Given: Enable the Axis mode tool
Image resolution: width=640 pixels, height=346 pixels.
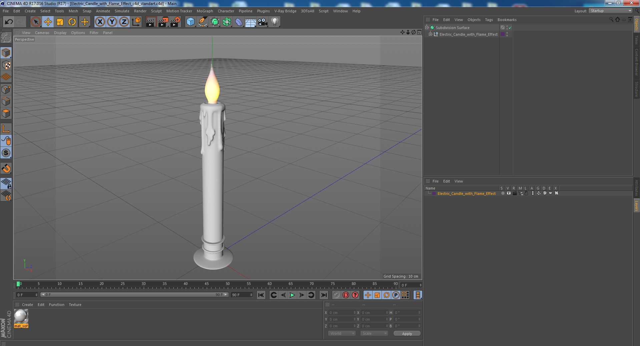Looking at the screenshot, I should 6,129.
